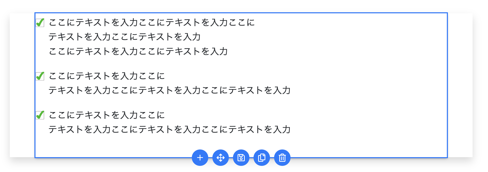Click the white page margin left of the selected block

[22, 84]
